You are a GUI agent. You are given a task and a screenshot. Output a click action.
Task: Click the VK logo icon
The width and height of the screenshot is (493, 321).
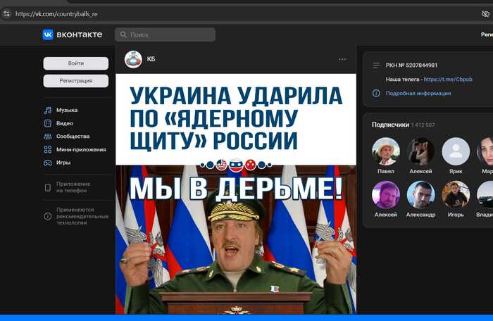(x=48, y=34)
